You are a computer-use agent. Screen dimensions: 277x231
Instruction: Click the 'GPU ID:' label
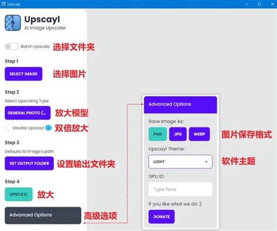coord(157,177)
